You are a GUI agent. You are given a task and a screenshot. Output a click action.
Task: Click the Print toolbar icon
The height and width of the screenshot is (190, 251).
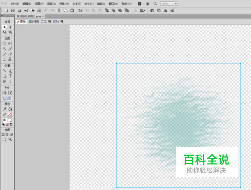pos(39,11)
